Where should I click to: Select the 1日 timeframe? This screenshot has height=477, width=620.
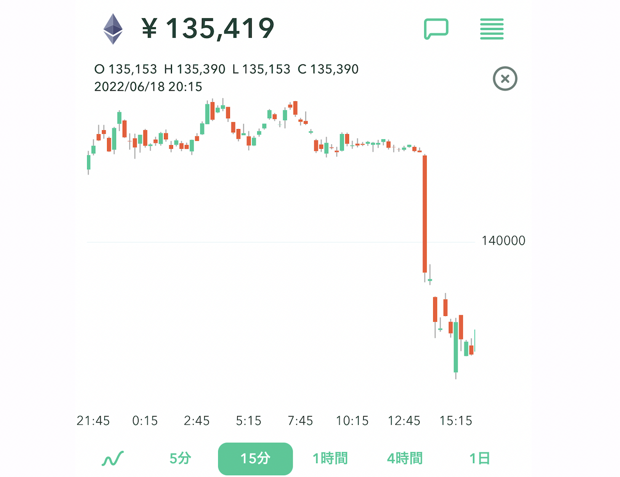coord(479,458)
